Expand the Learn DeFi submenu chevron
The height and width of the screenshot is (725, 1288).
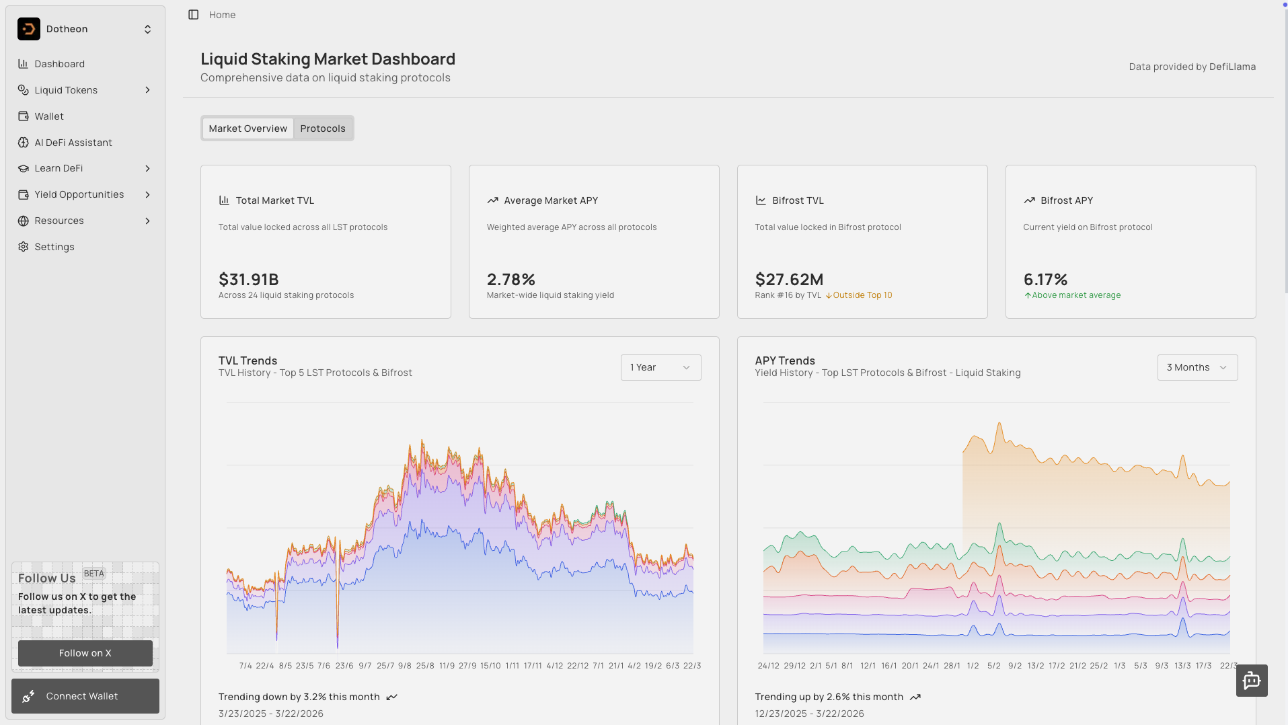(147, 169)
